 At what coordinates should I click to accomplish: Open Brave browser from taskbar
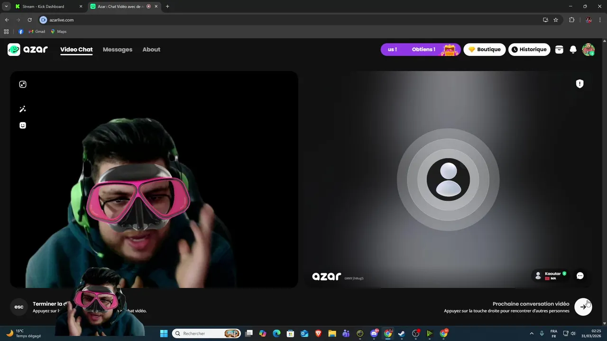pos(318,333)
